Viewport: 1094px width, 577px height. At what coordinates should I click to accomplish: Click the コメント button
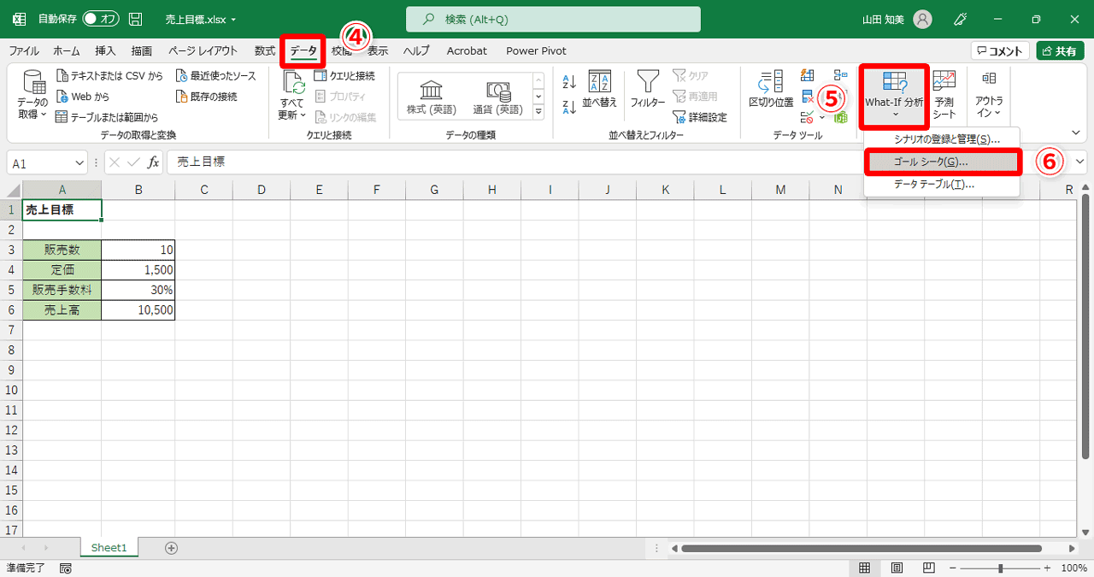click(1001, 50)
